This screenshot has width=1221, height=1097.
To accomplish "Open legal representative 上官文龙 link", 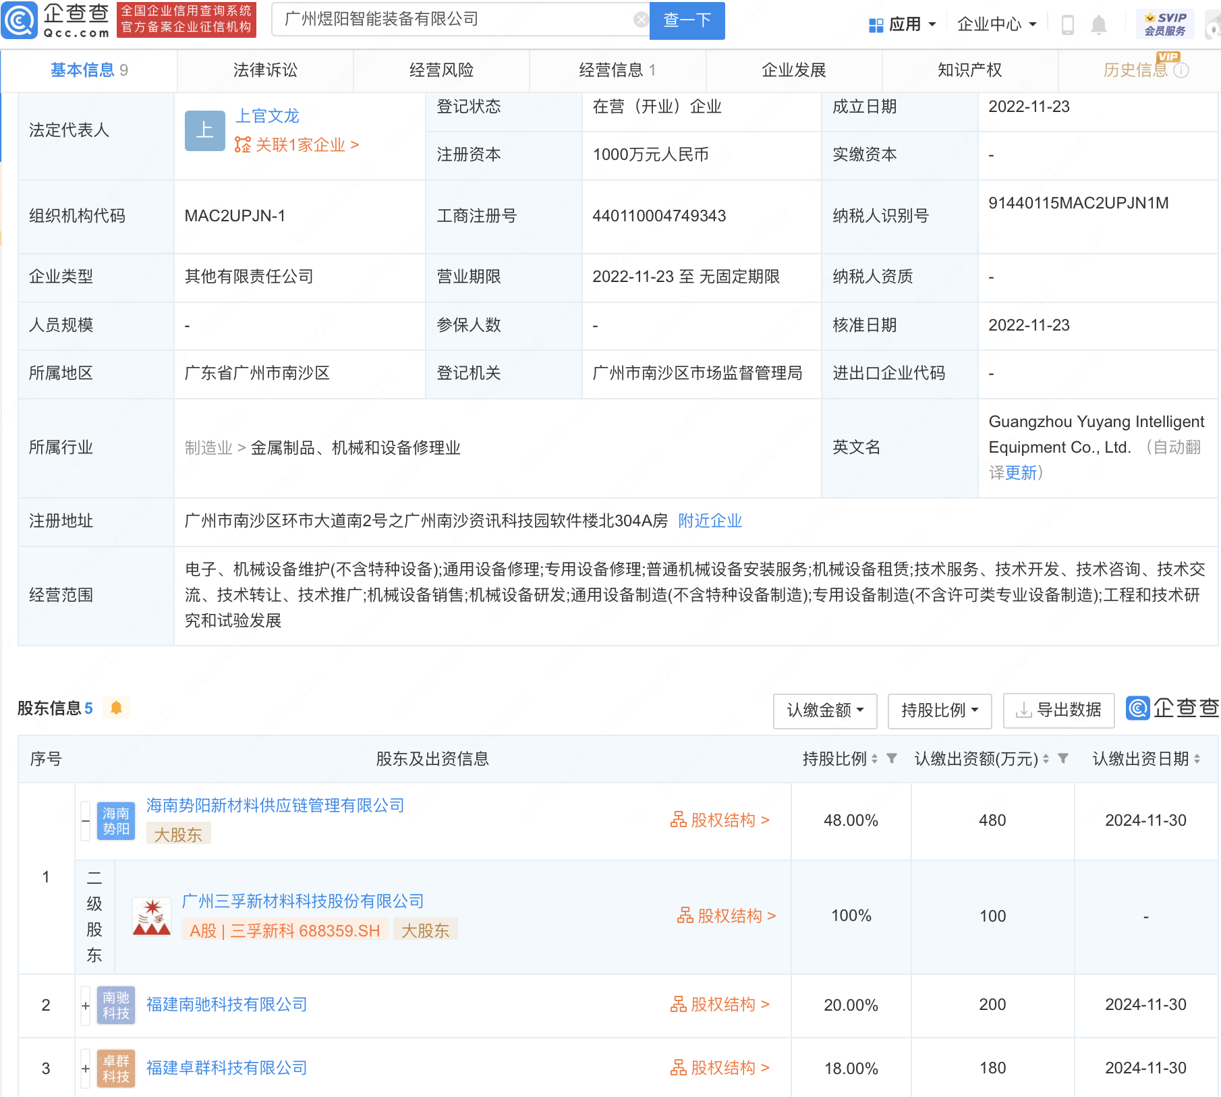I will pyautogui.click(x=267, y=116).
